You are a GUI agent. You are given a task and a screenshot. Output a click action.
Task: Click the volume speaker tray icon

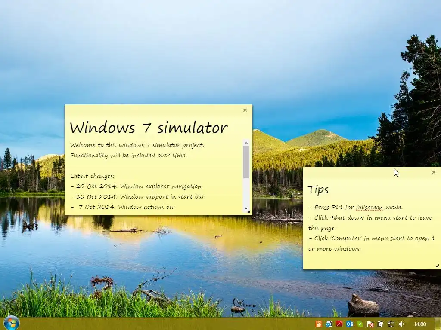(x=401, y=324)
